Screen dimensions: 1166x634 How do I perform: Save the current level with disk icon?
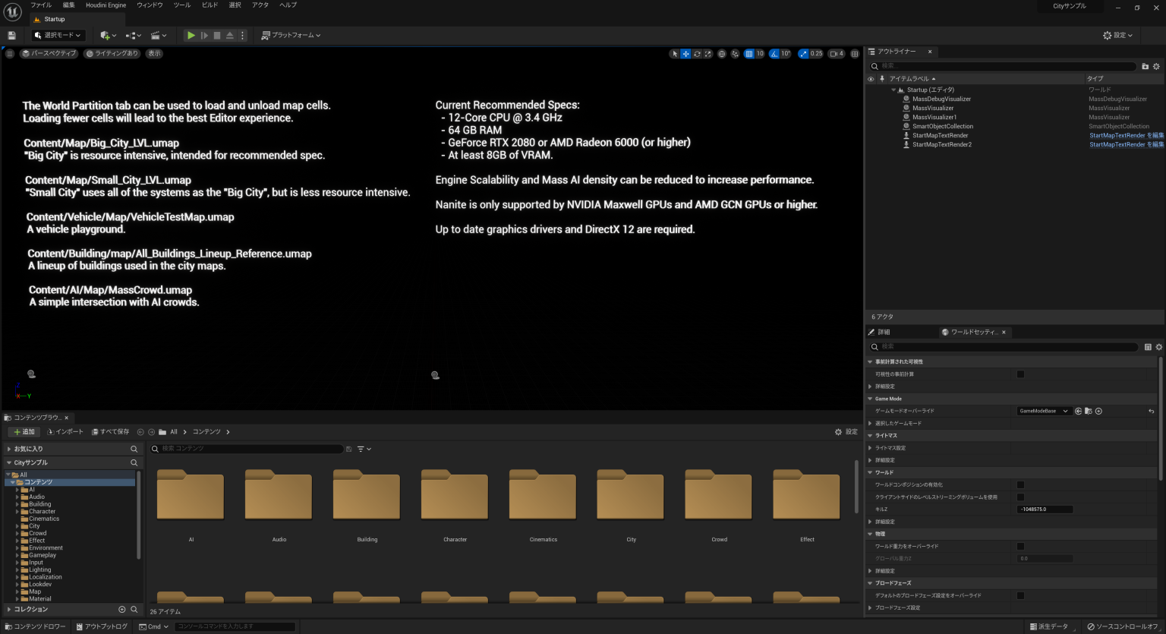tap(11, 35)
